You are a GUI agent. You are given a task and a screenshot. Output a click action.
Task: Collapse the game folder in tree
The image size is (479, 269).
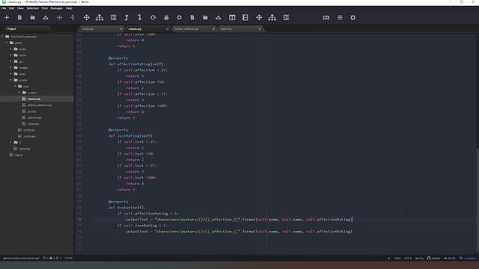pyautogui.click(x=7, y=43)
